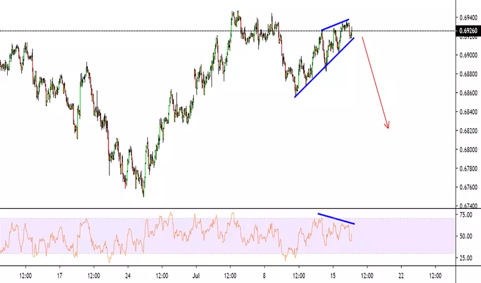Select the lower rising wedge support trendline
Viewport: 481px width, 283px height.
click(x=324, y=67)
